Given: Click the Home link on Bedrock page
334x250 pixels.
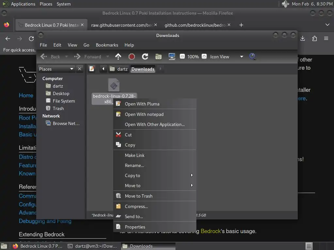Looking at the screenshot, I should 26,95.
